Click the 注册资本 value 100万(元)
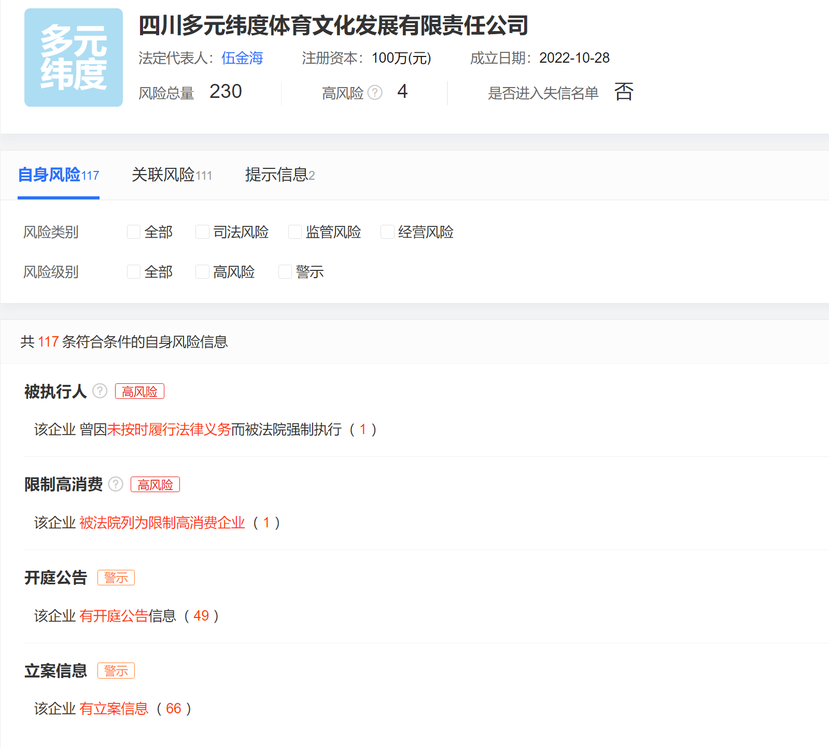 click(401, 58)
